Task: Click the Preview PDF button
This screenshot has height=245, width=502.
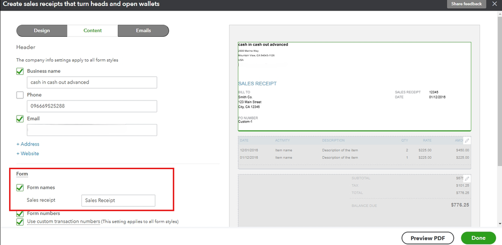Action: (428, 238)
